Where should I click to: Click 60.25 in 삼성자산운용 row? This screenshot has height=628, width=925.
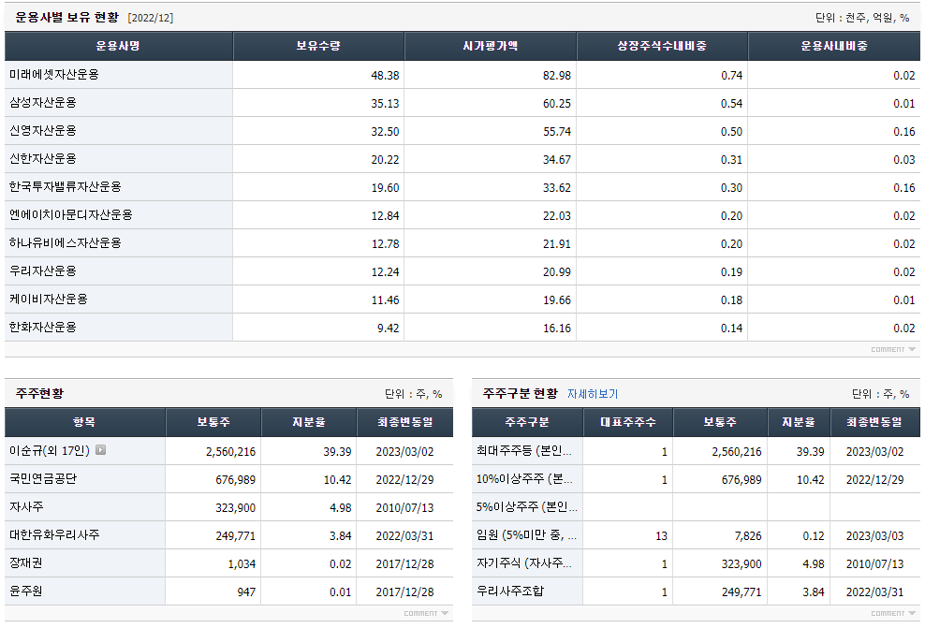557,104
